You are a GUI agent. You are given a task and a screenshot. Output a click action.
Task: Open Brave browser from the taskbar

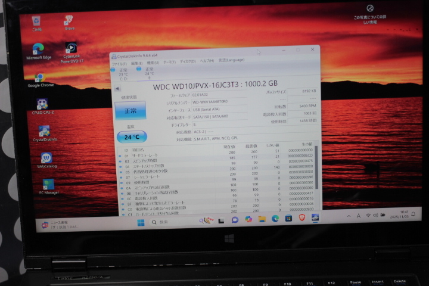(x=301, y=218)
